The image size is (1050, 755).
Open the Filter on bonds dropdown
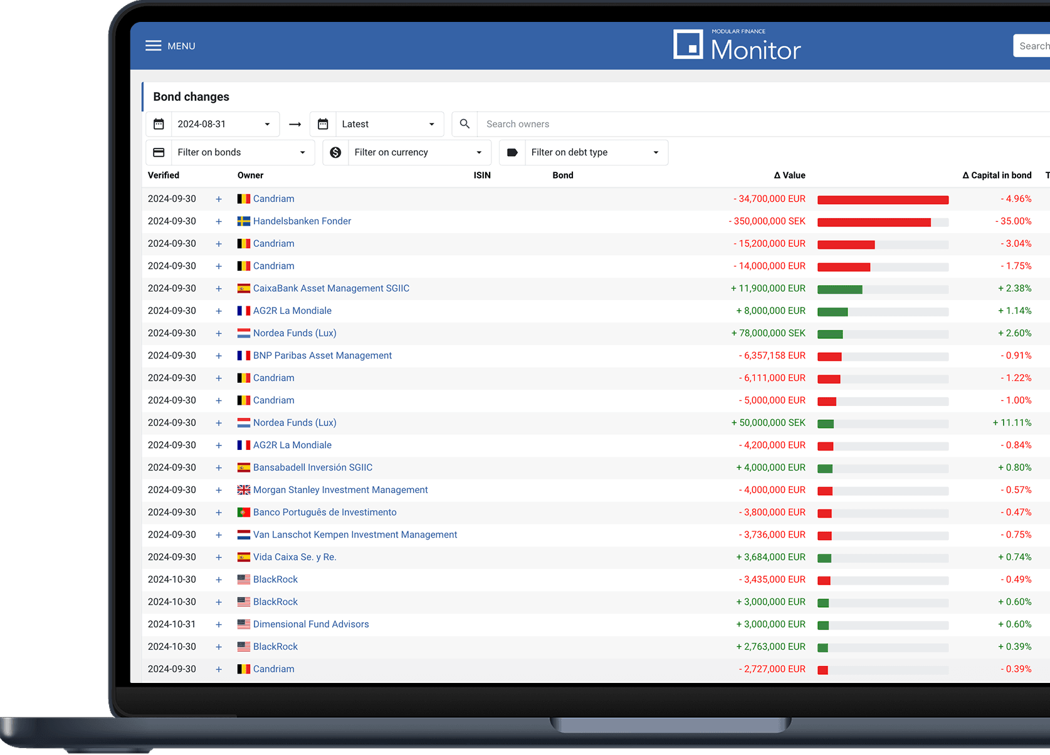[243, 152]
